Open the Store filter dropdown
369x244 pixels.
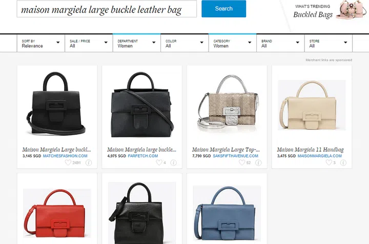[x=329, y=43]
